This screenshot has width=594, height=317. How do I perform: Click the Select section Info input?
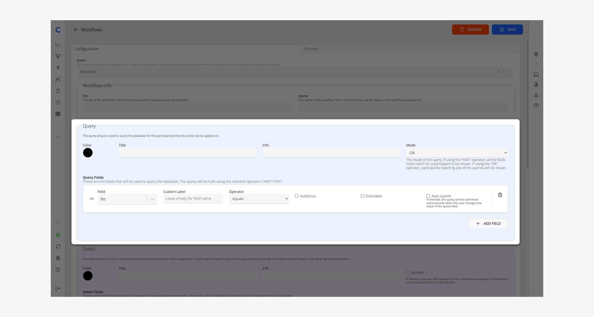tap(331, 276)
